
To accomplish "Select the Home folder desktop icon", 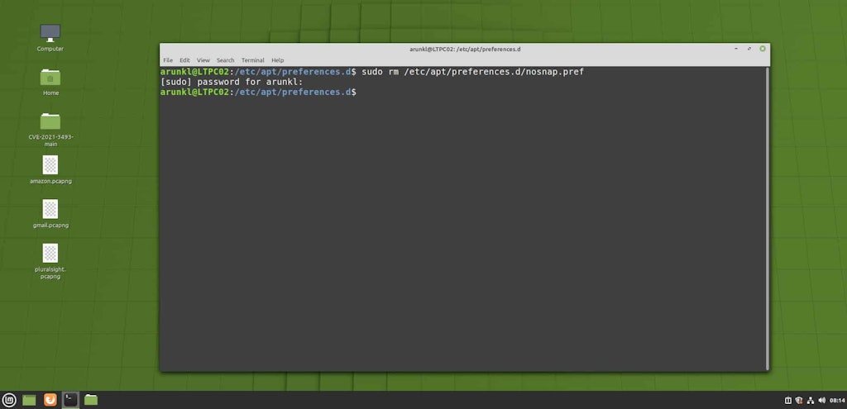I will (x=50, y=82).
